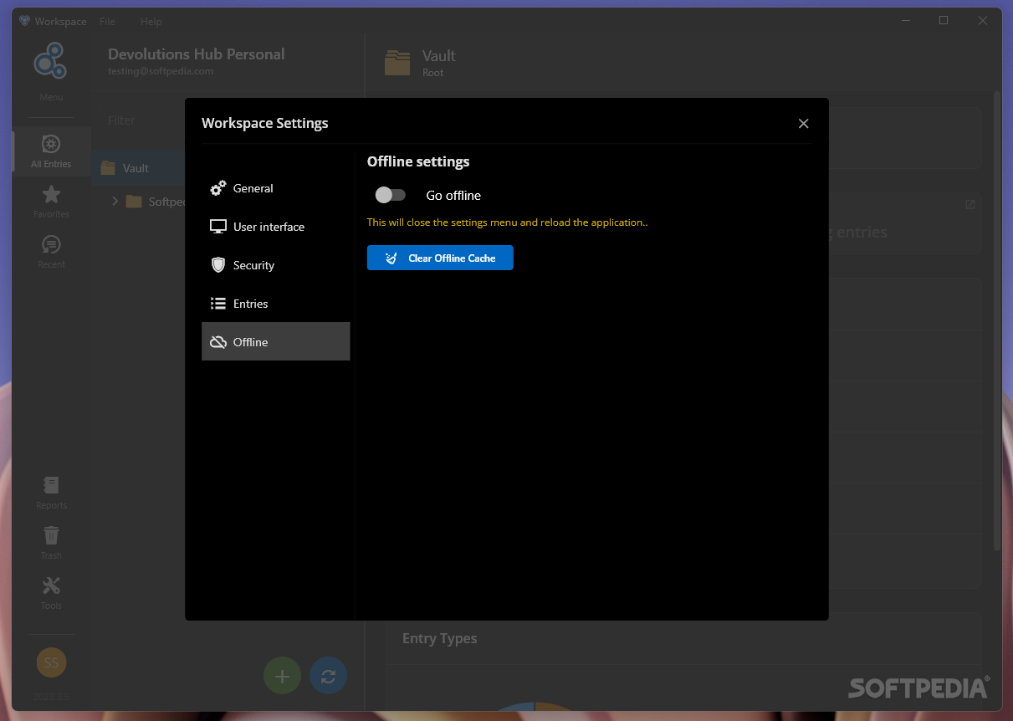1013x721 pixels.
Task: Click the Vault folder icon in the header
Action: pos(397,63)
